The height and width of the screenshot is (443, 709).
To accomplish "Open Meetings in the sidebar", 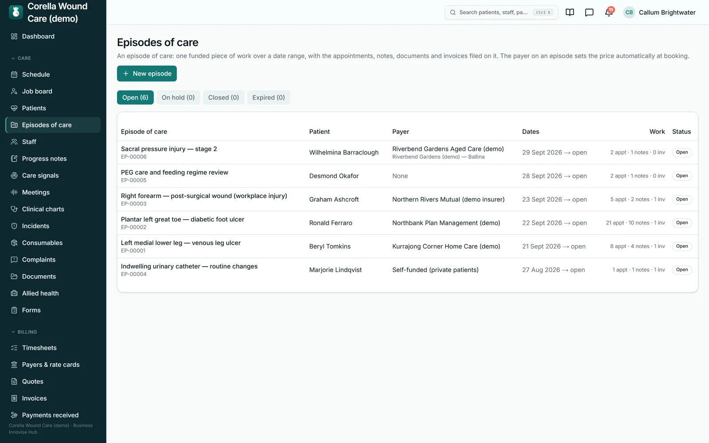I will tap(53, 192).
